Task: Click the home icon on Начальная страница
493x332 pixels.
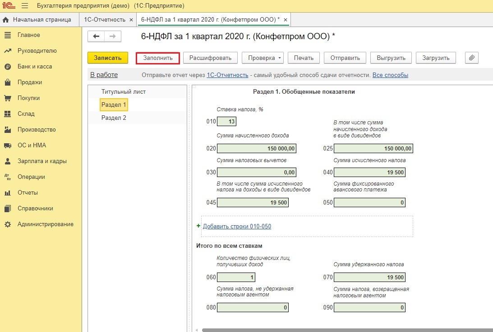Action: tap(6, 20)
